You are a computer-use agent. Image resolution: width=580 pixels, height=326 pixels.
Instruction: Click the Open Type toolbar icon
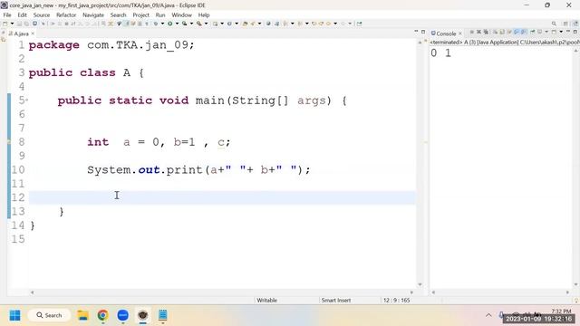(x=245, y=24)
